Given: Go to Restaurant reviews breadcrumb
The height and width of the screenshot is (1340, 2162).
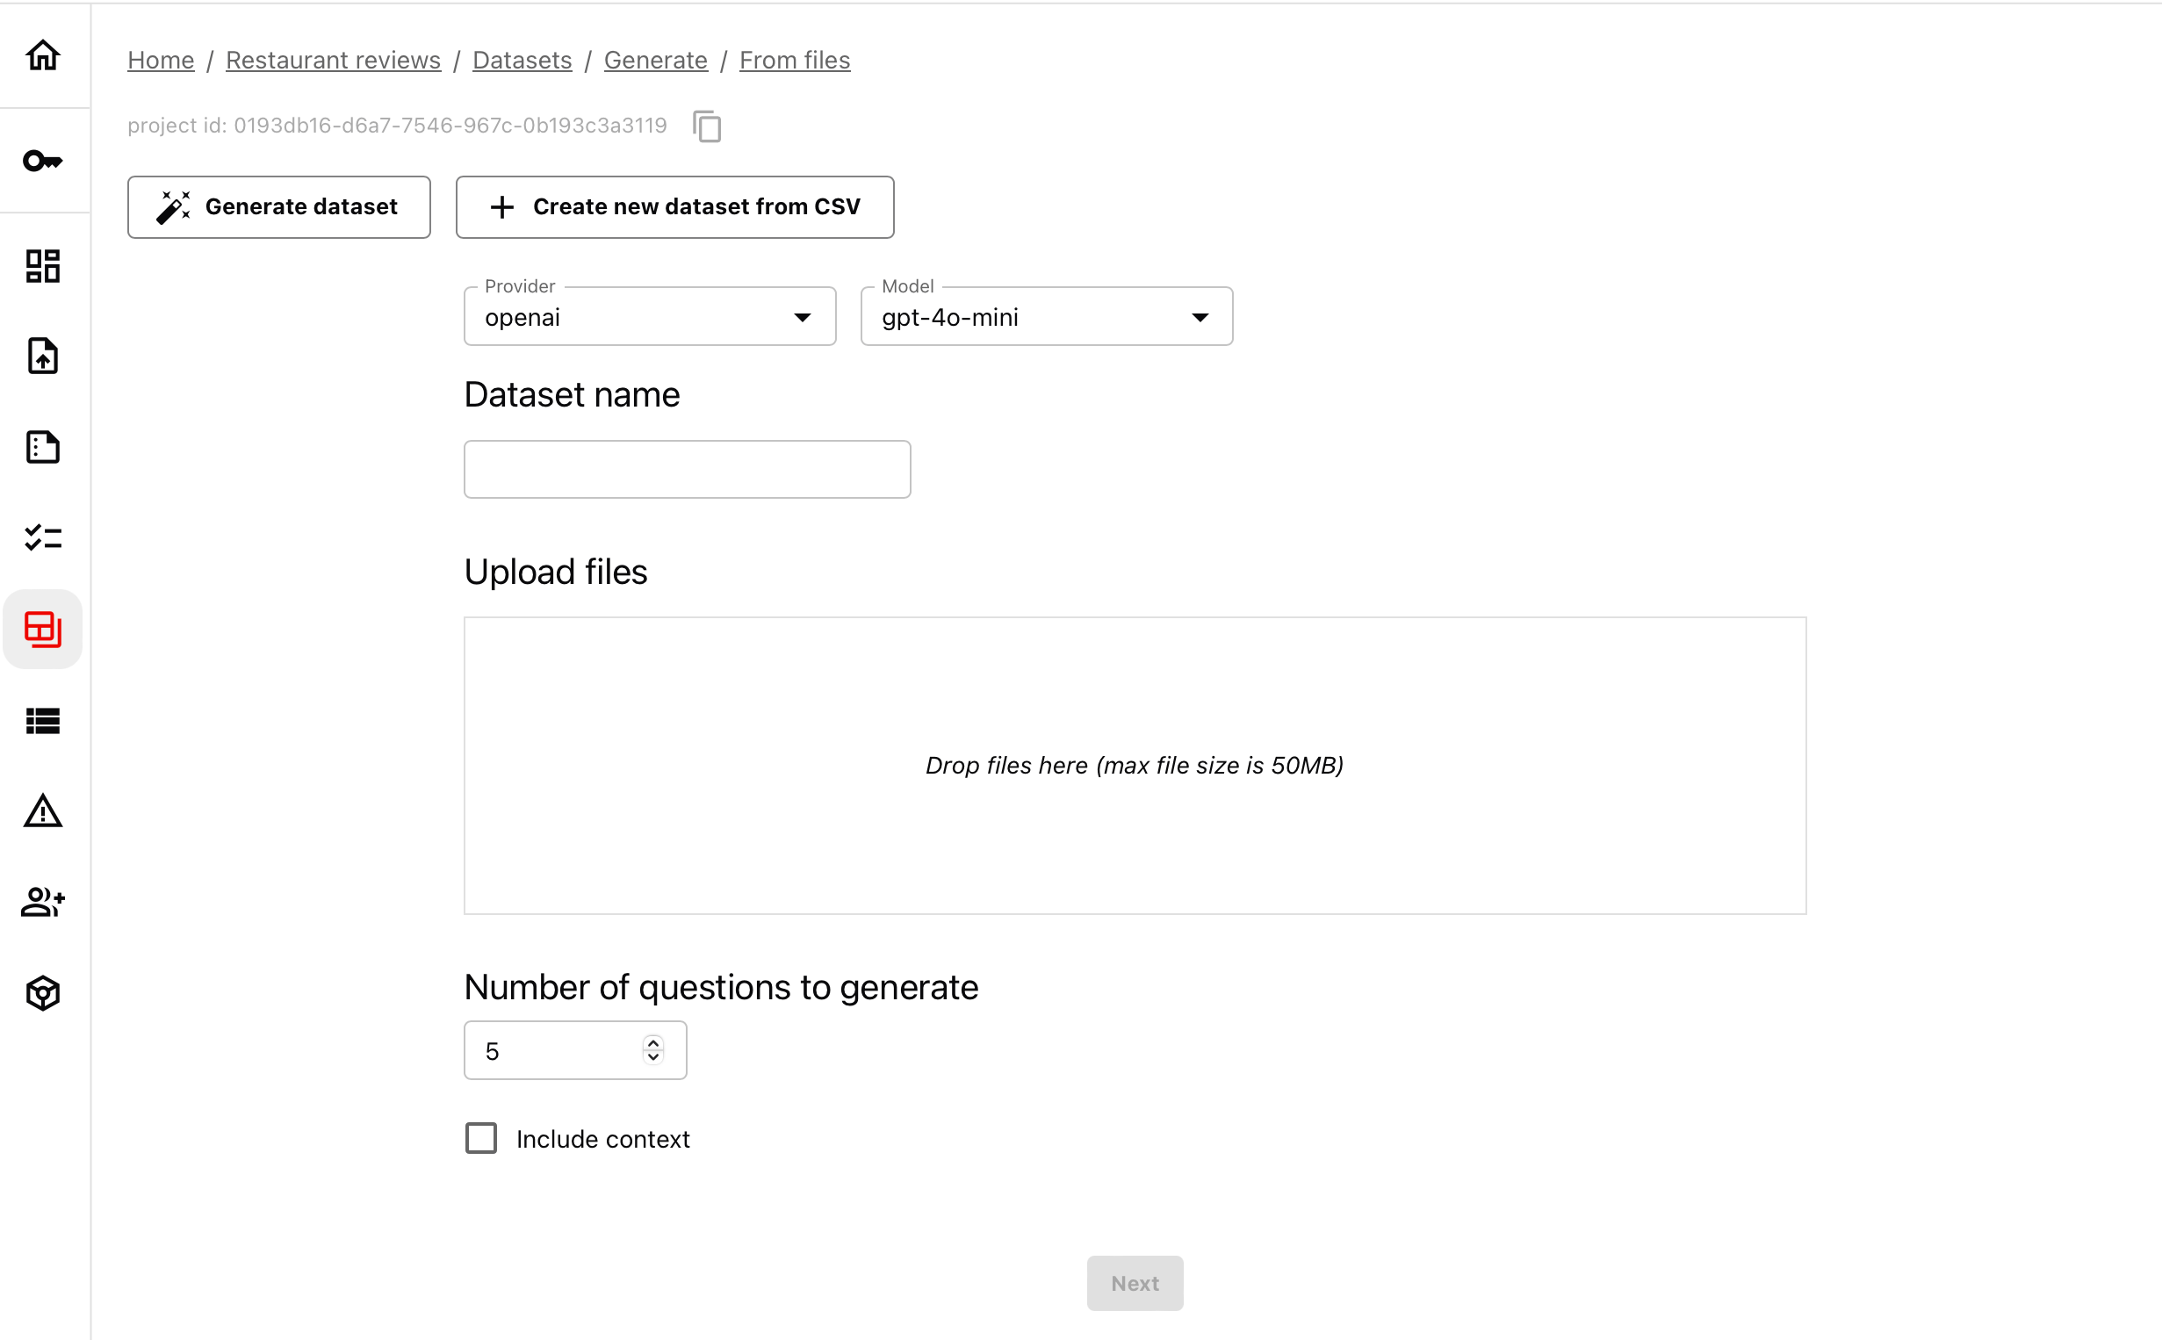Looking at the screenshot, I should (x=333, y=61).
